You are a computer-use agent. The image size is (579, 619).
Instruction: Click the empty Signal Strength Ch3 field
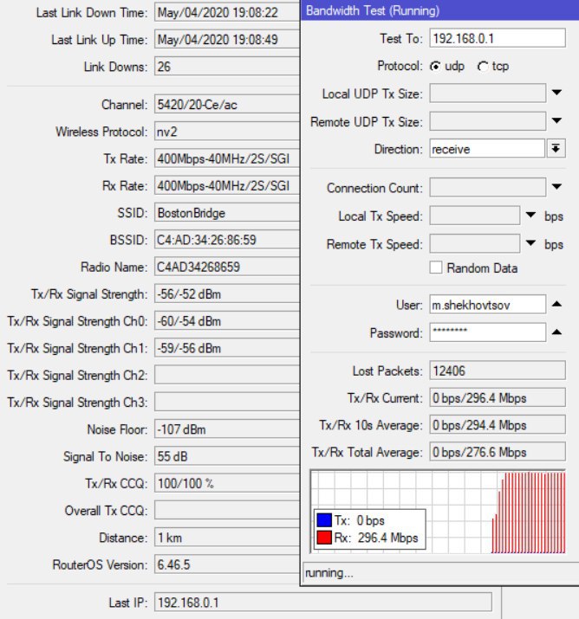227,403
